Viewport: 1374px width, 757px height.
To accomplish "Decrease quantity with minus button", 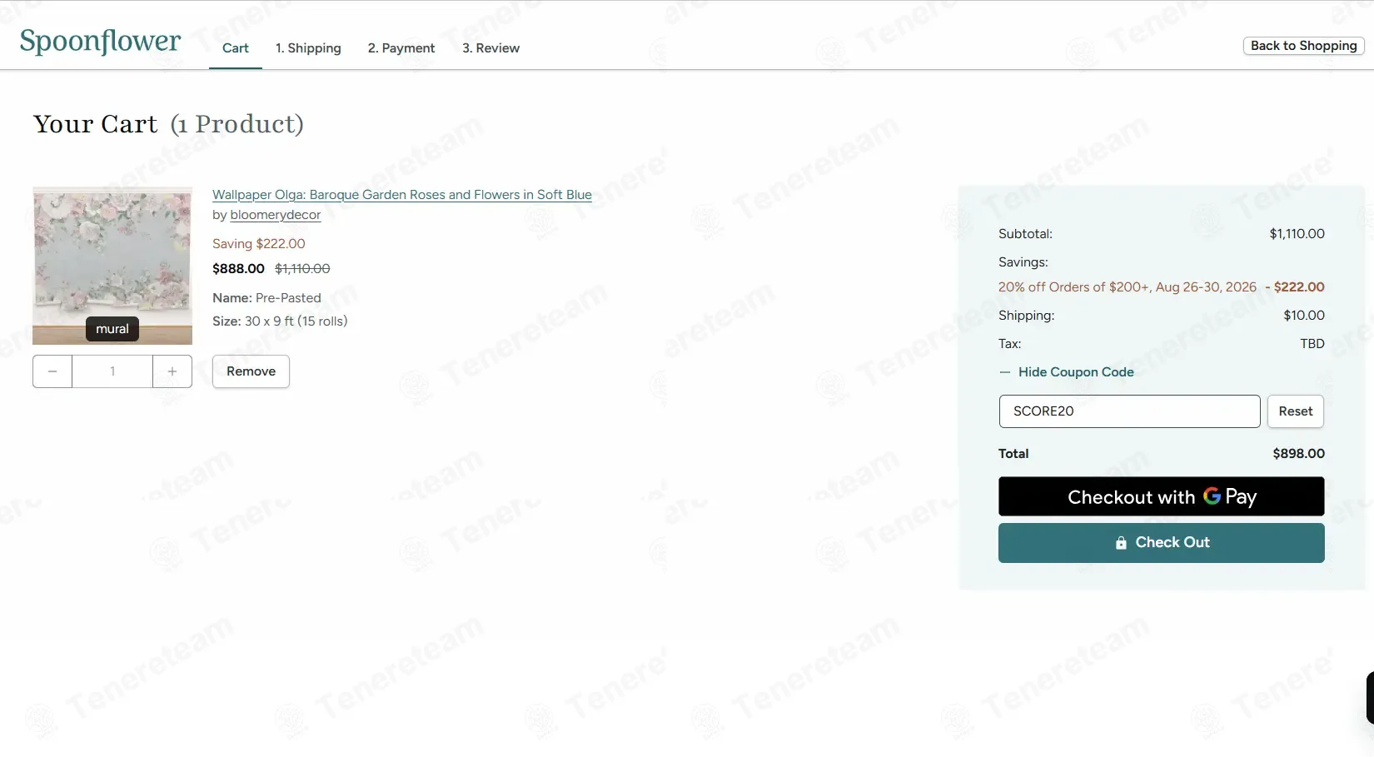I will (52, 371).
